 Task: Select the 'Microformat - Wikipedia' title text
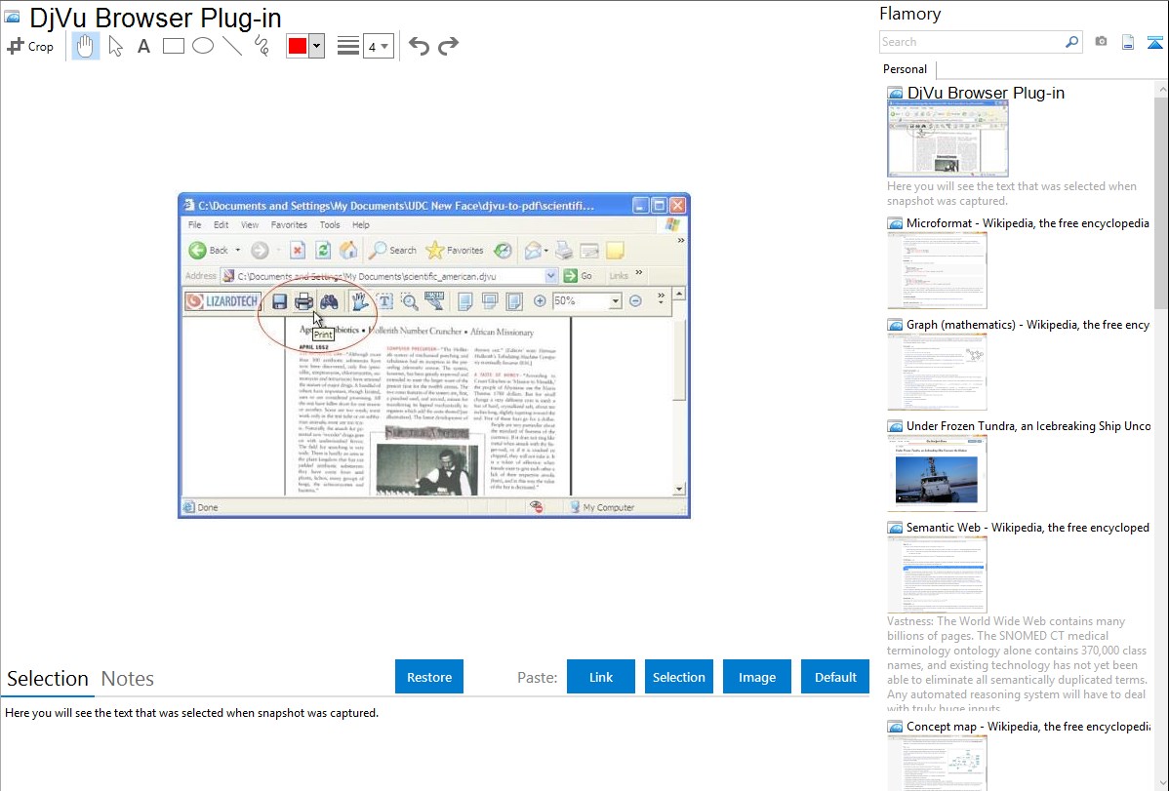click(1028, 223)
